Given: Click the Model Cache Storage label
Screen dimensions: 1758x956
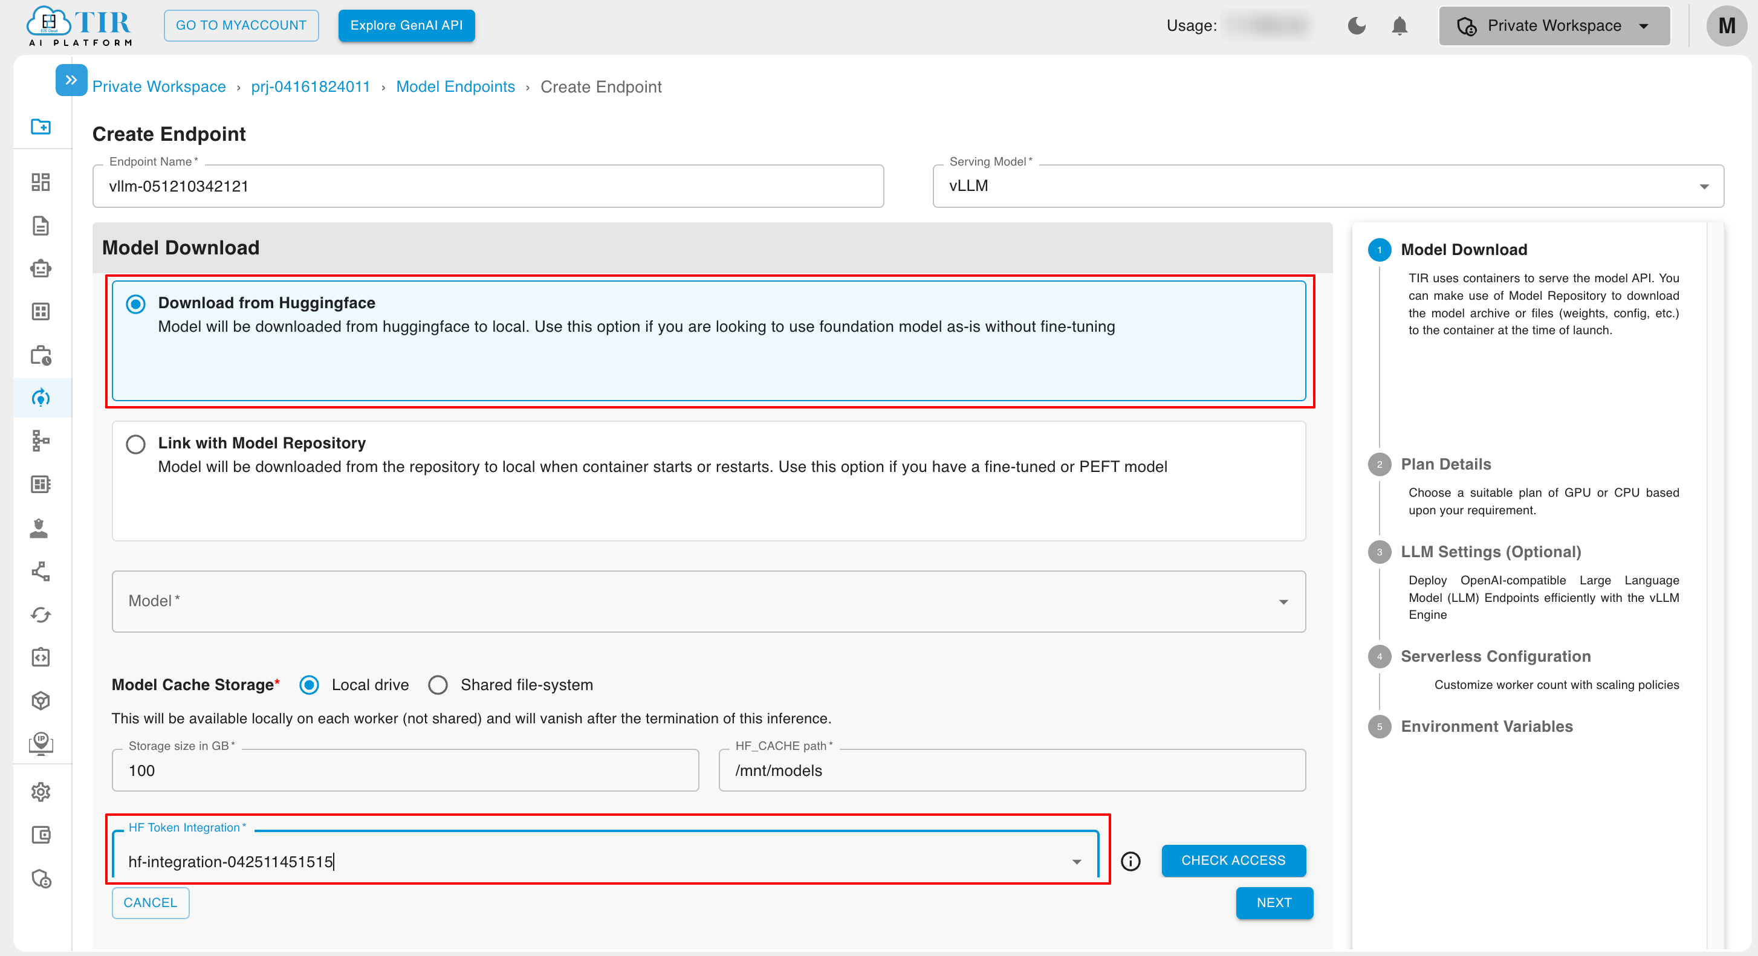Looking at the screenshot, I should tap(195, 685).
